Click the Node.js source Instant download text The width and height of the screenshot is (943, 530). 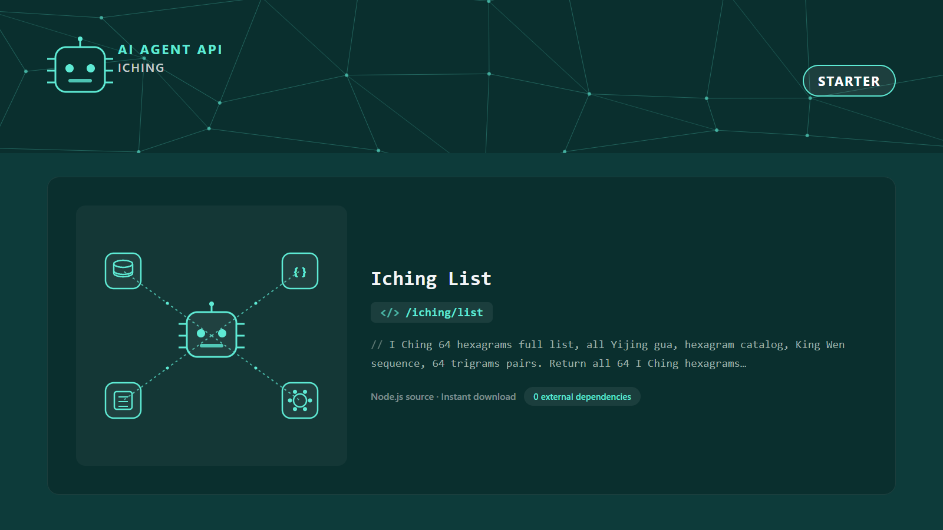click(443, 397)
